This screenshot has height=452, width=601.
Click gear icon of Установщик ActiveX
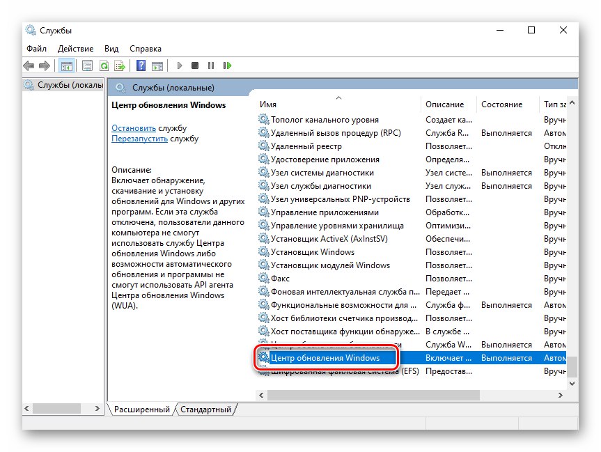[263, 238]
